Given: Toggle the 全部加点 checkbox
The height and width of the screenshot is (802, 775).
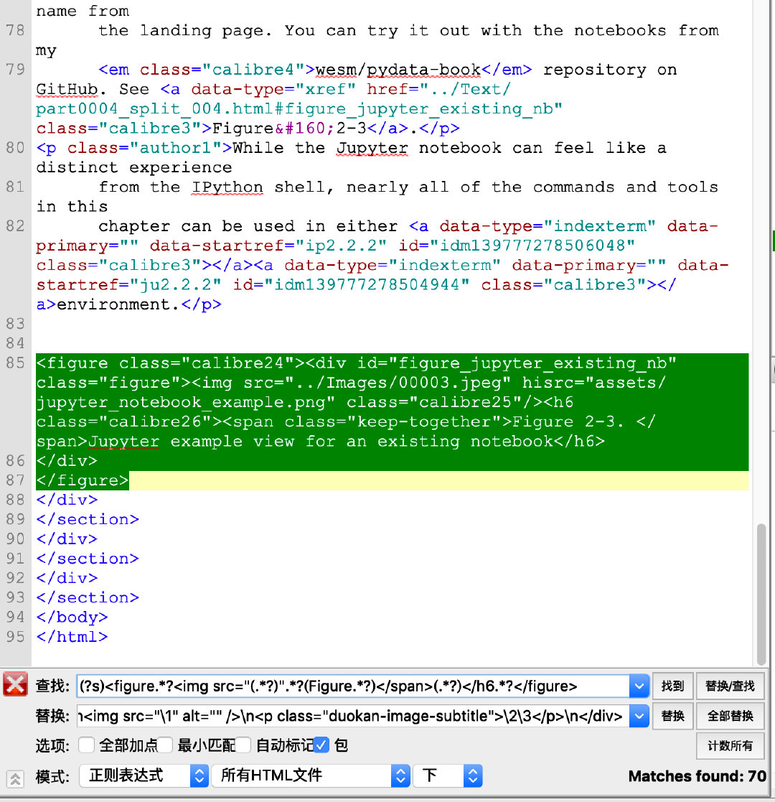Looking at the screenshot, I should [x=86, y=745].
